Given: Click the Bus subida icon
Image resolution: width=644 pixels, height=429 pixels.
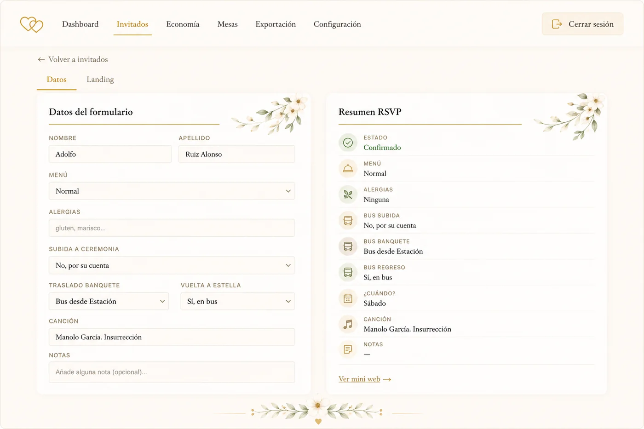Looking at the screenshot, I should [x=348, y=221].
